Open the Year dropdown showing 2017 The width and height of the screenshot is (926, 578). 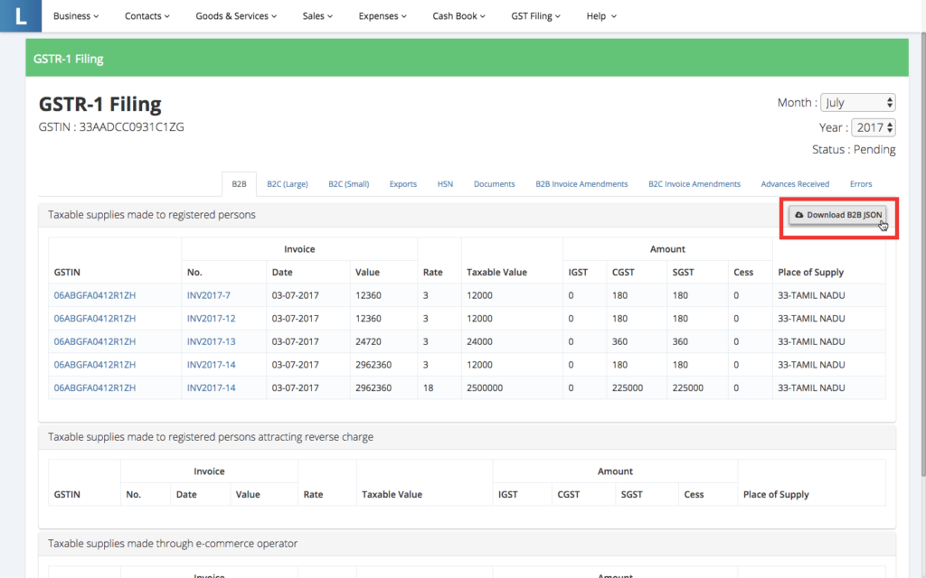(x=874, y=128)
